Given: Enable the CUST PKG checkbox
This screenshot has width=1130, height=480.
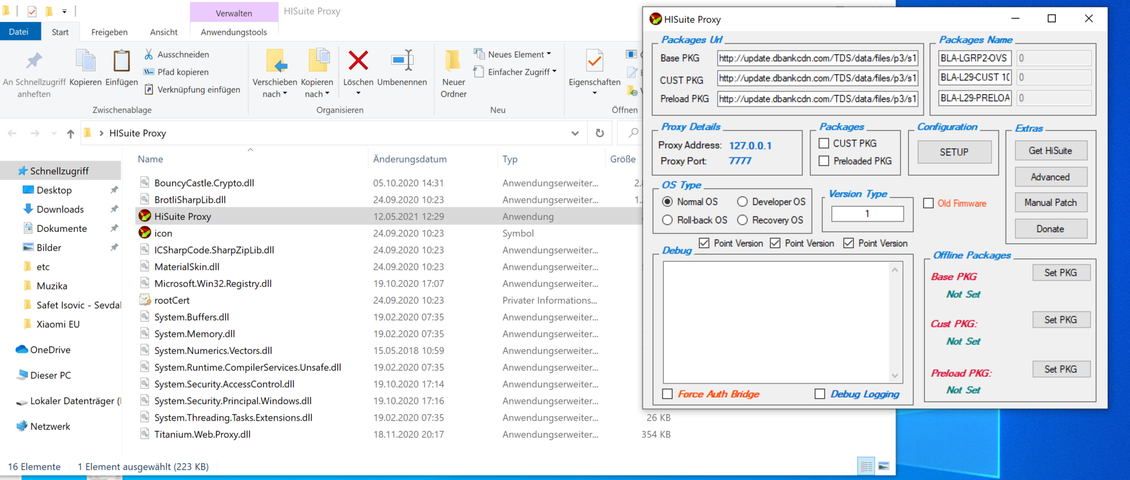Looking at the screenshot, I should (x=824, y=144).
